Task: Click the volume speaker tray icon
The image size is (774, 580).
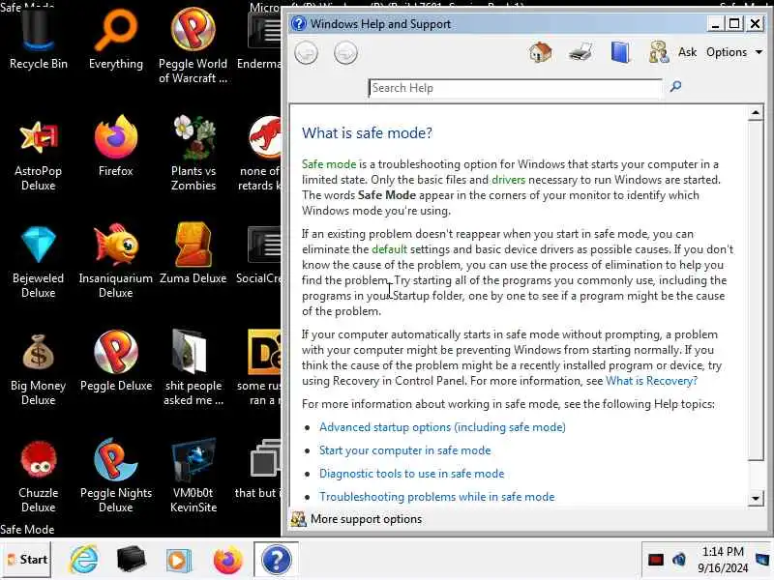Action: [679, 560]
